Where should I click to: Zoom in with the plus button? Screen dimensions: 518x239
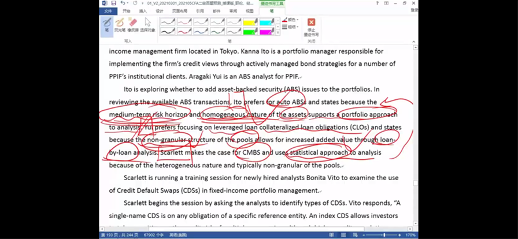[399, 235]
